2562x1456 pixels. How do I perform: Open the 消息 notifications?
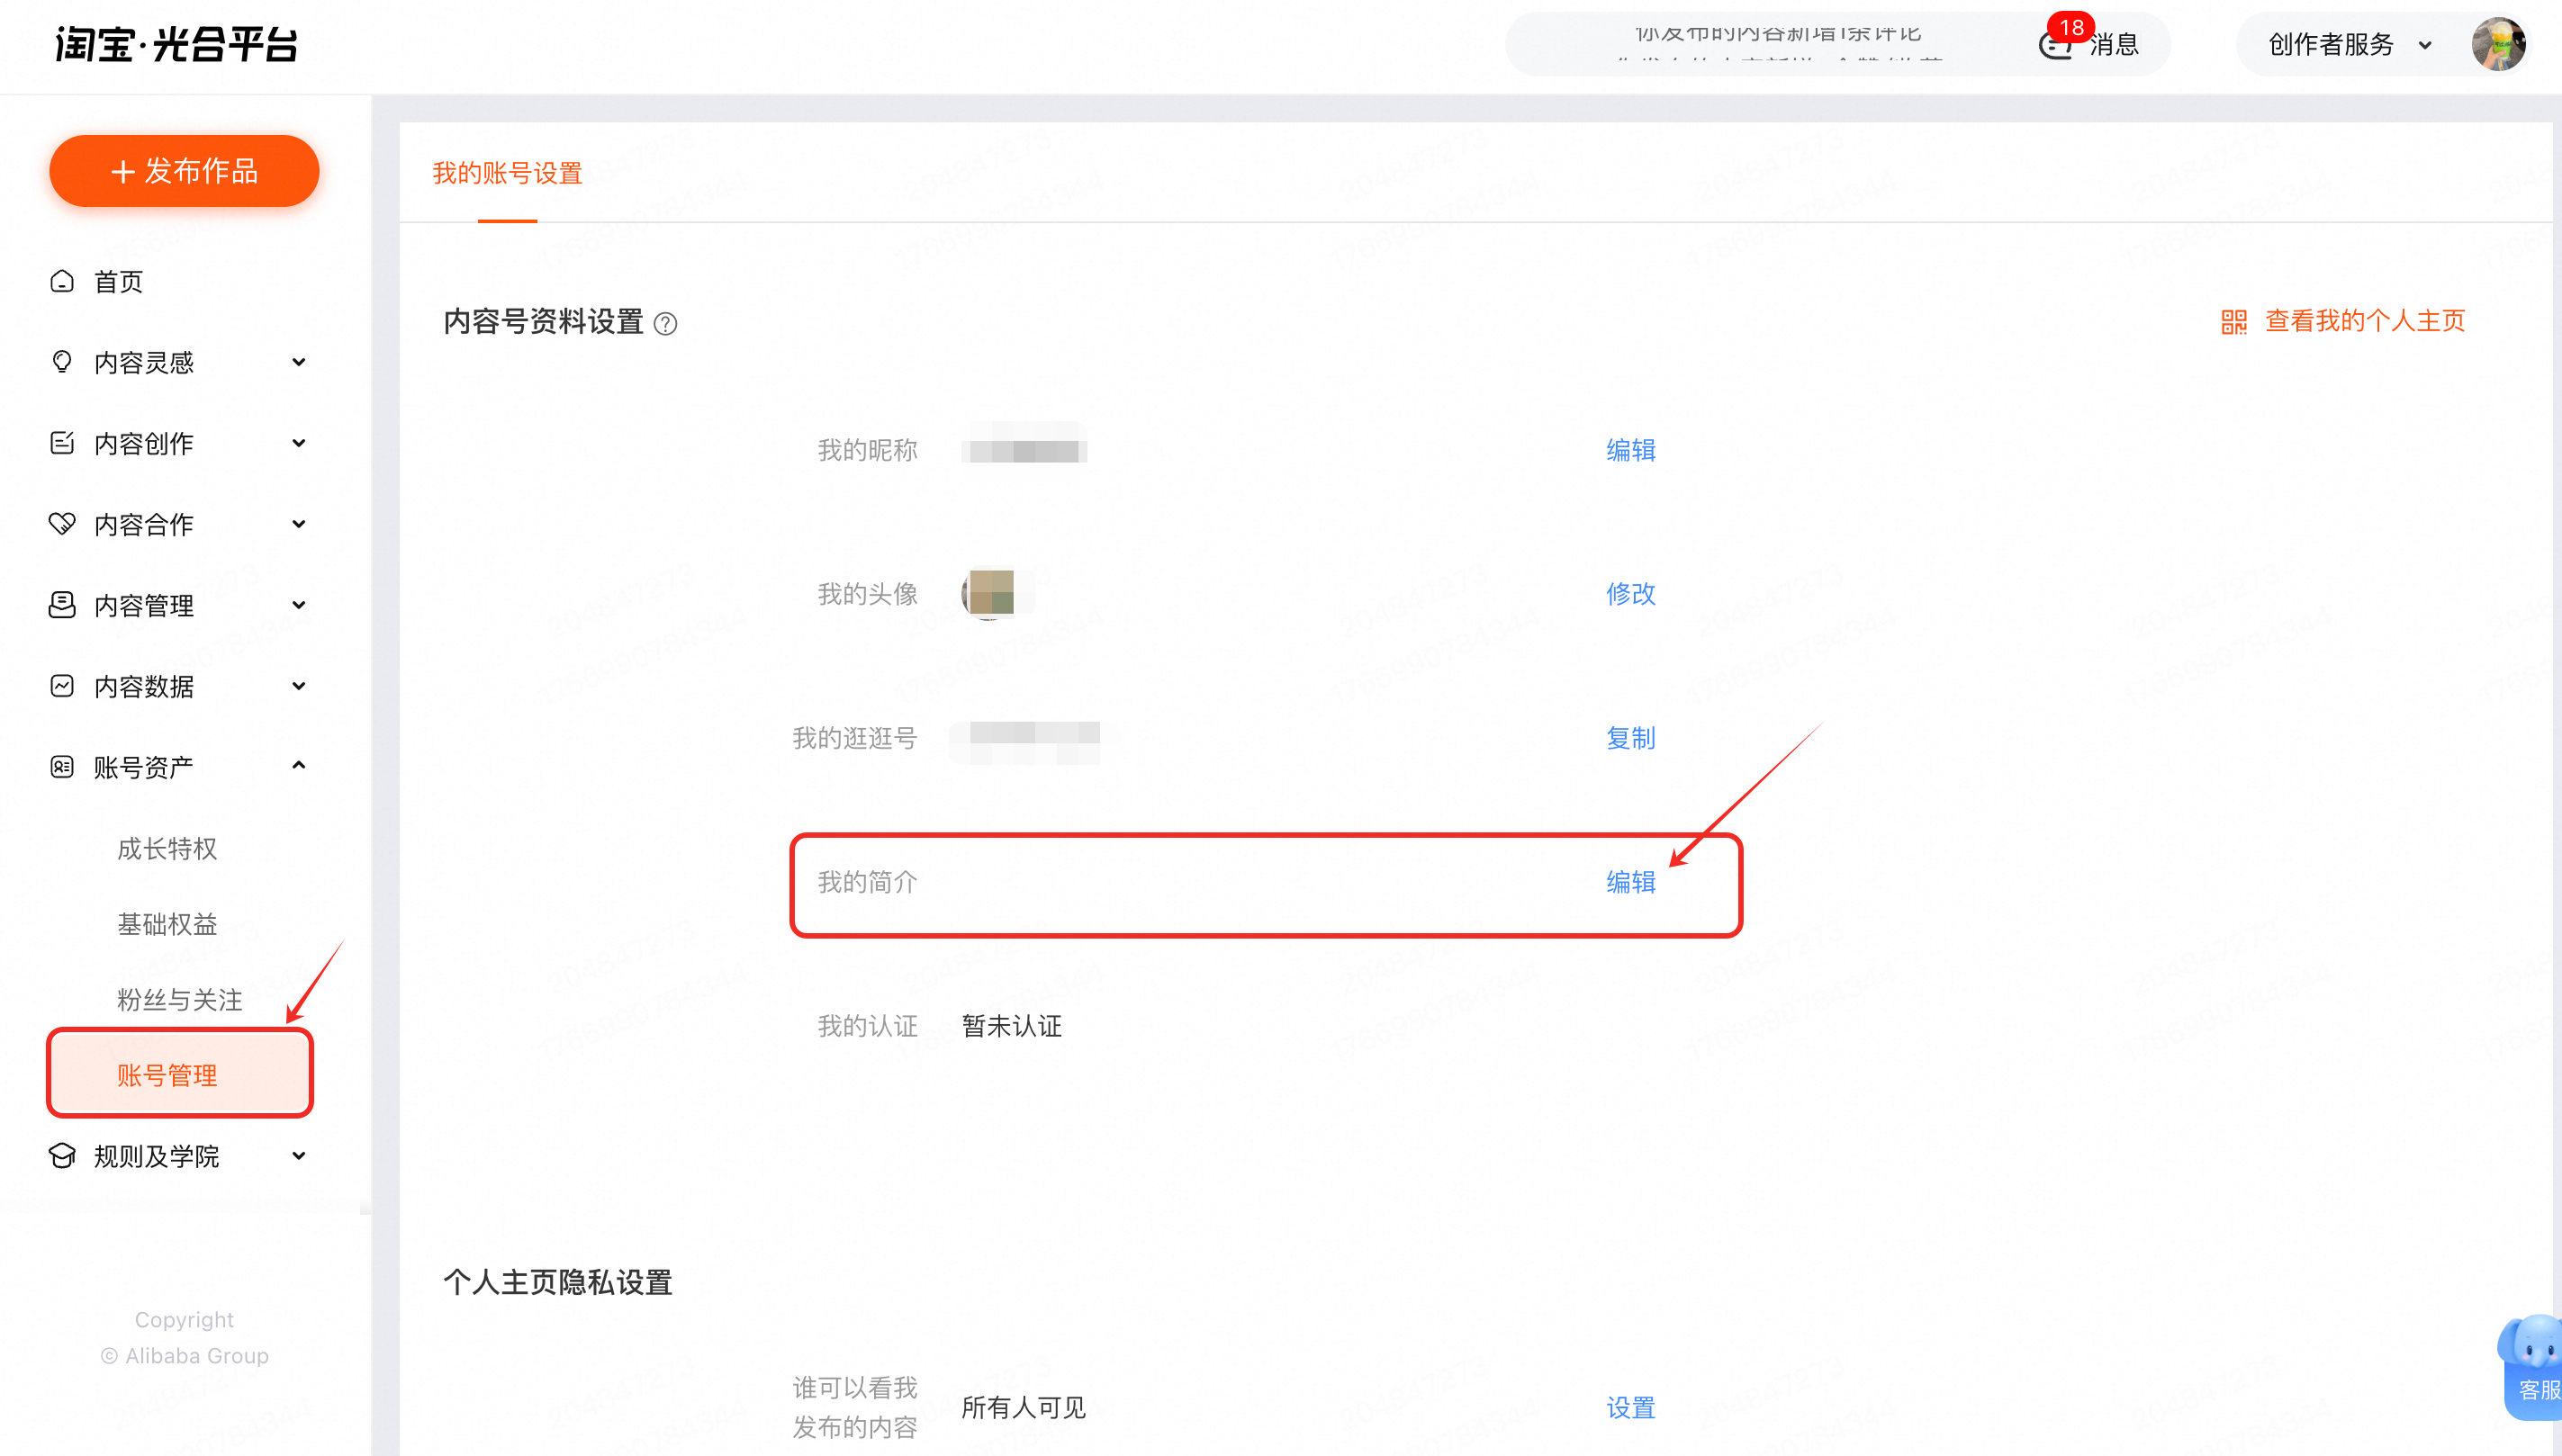click(x=2114, y=45)
